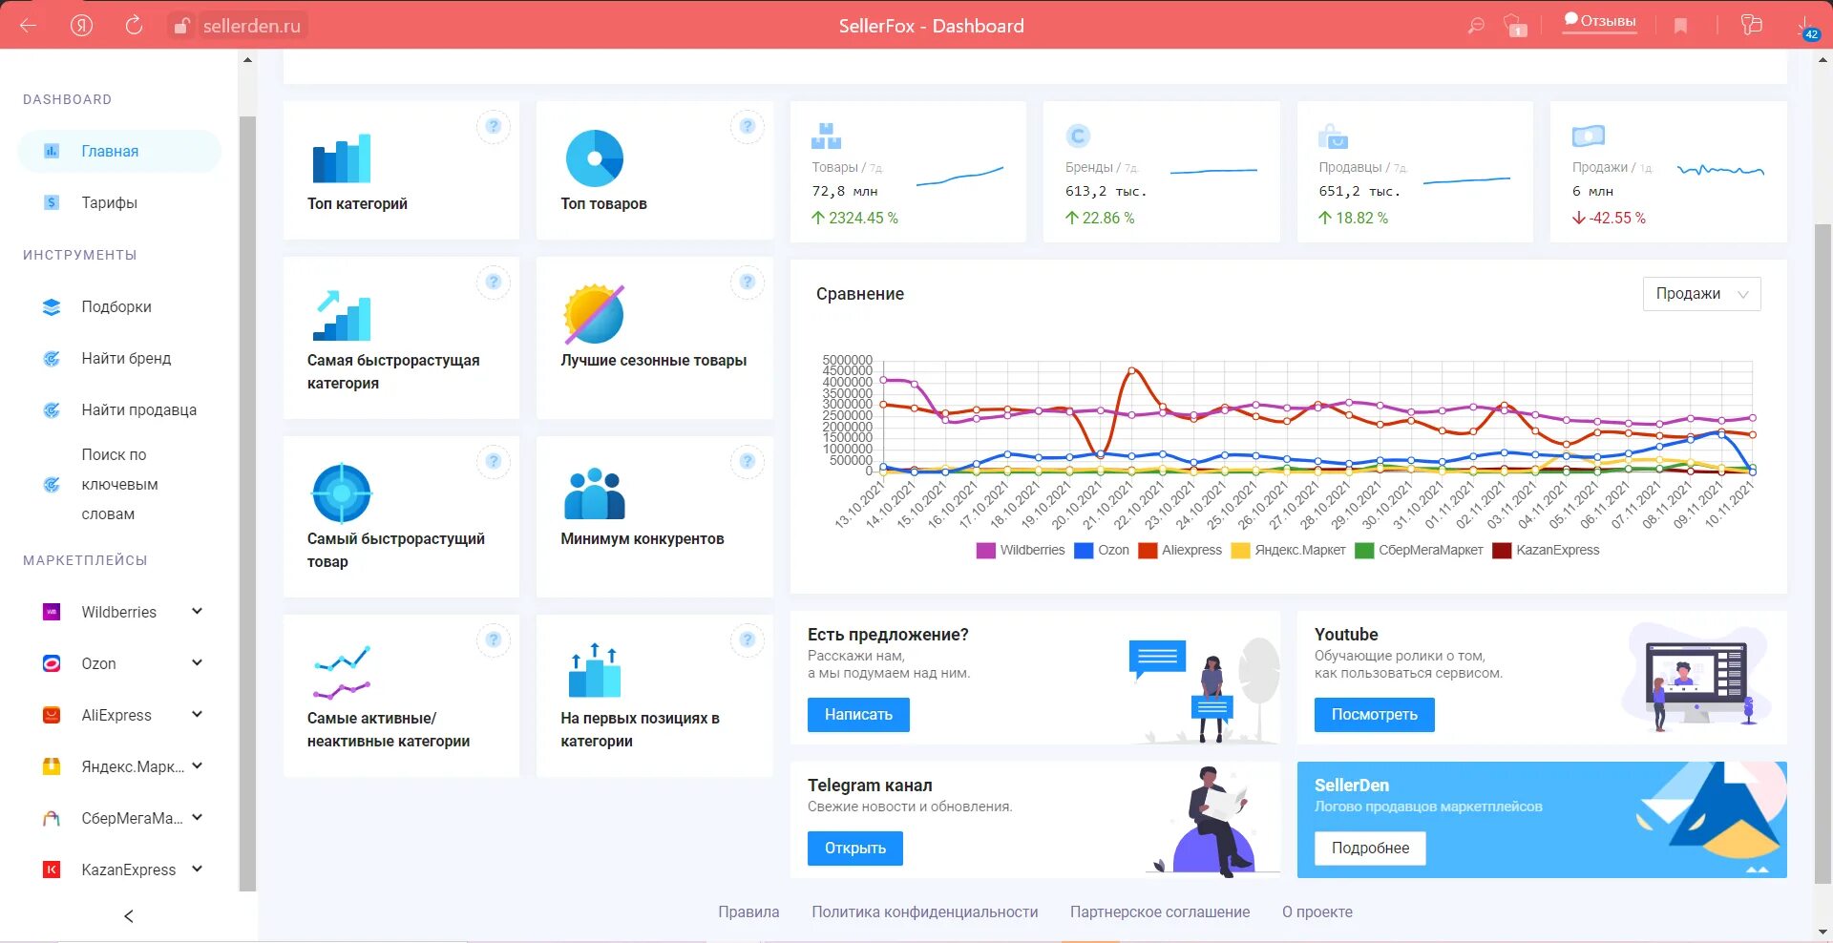The width and height of the screenshot is (1833, 943).
Task: Toggle Aliexpress series in chart legend
Action: point(1179,551)
